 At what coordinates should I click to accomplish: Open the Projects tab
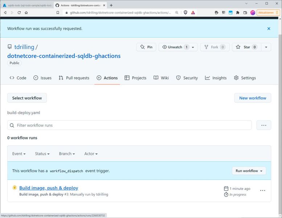pyautogui.click(x=135, y=78)
